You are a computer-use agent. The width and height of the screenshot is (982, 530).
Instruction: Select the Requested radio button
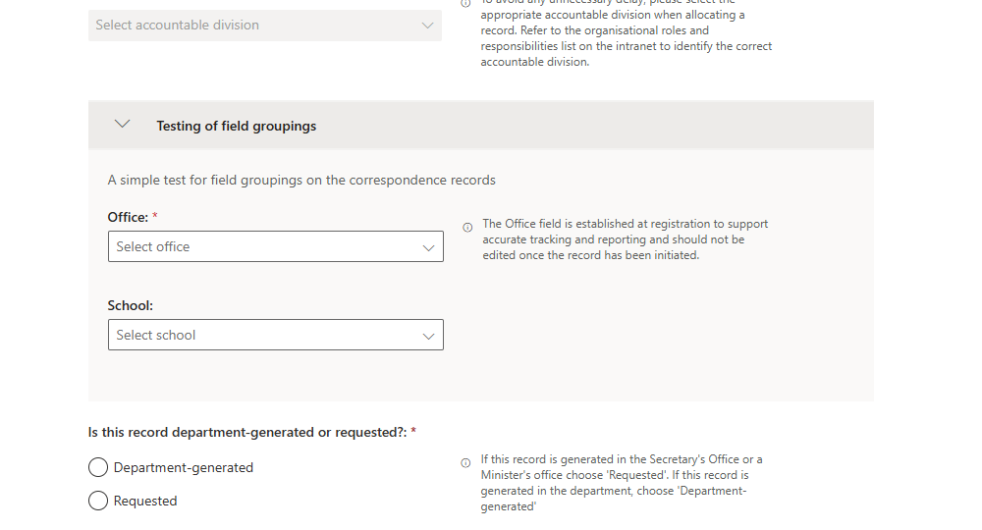click(98, 501)
